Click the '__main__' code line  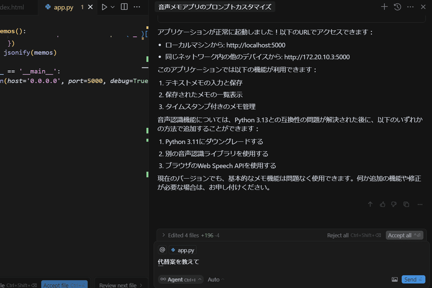pyautogui.click(x=30, y=71)
